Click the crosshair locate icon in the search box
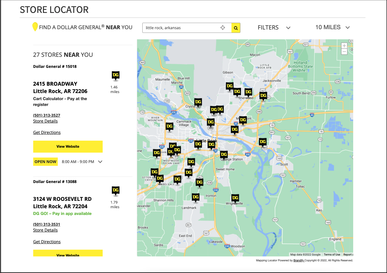 click(x=222, y=28)
